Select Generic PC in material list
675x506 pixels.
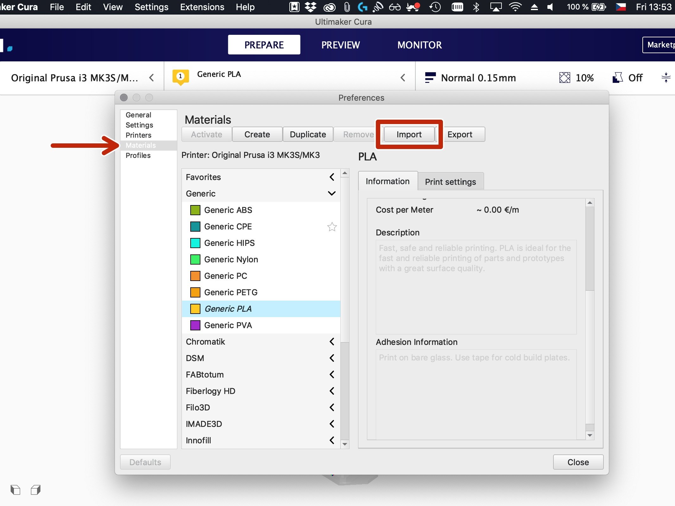pyautogui.click(x=261, y=276)
